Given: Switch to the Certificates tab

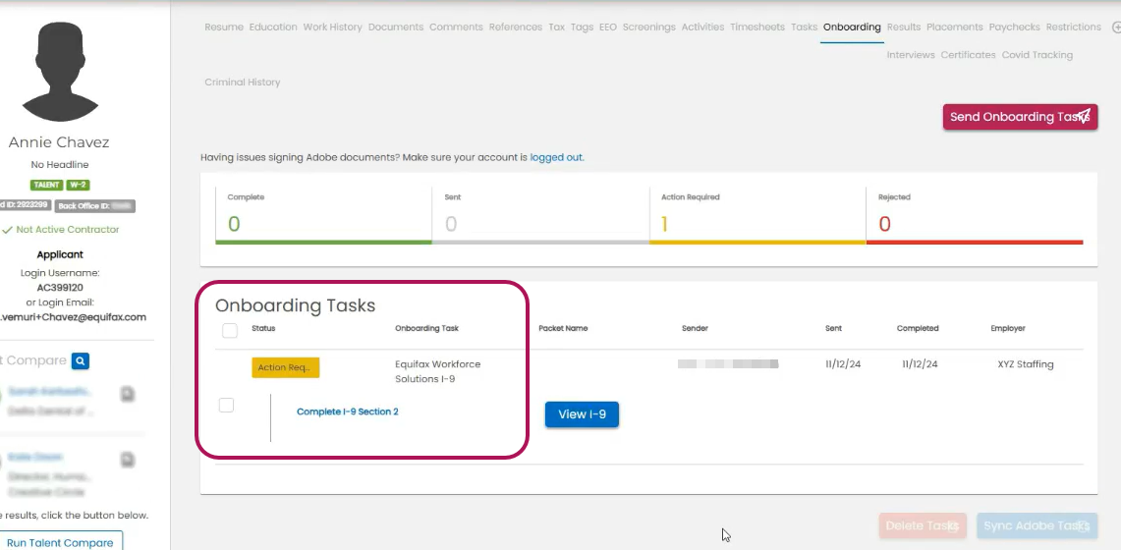Looking at the screenshot, I should click(968, 55).
